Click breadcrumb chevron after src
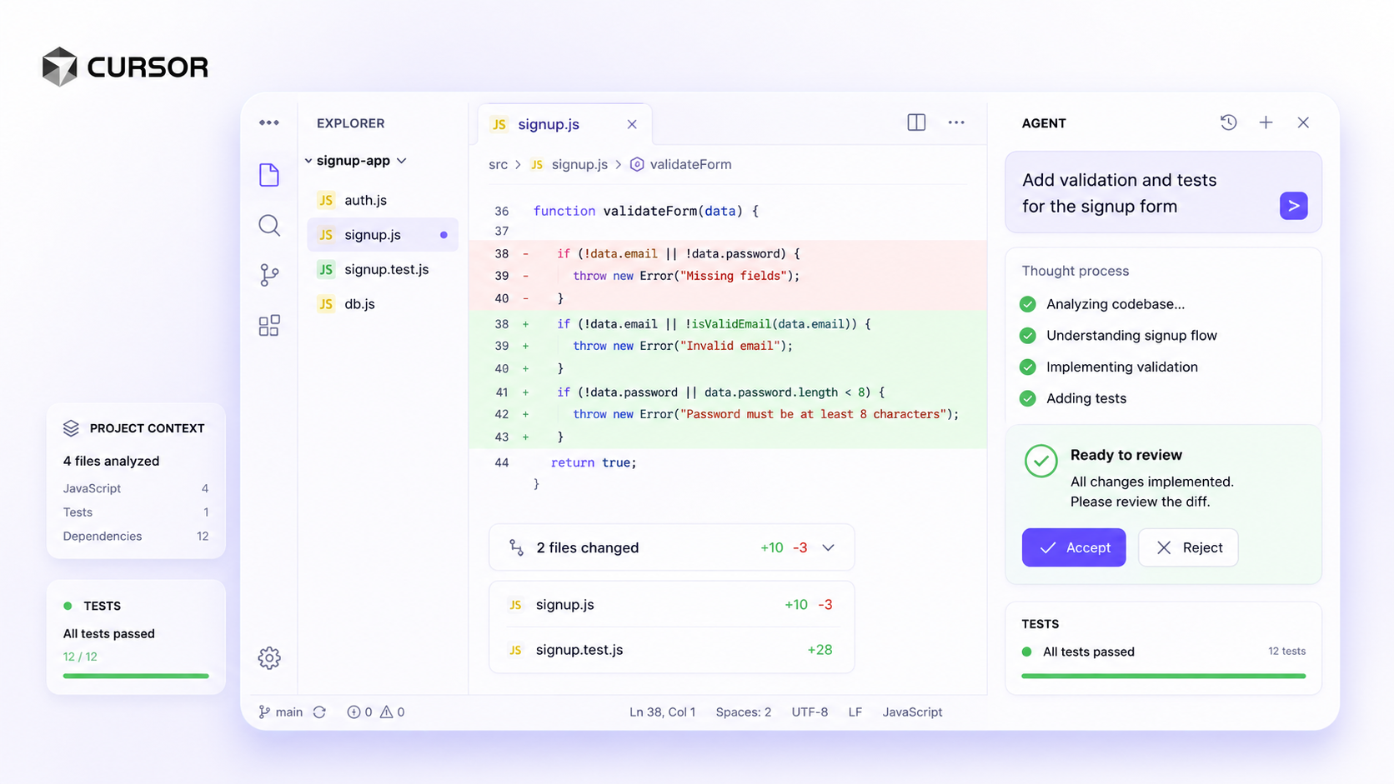This screenshot has width=1394, height=784. (x=518, y=165)
